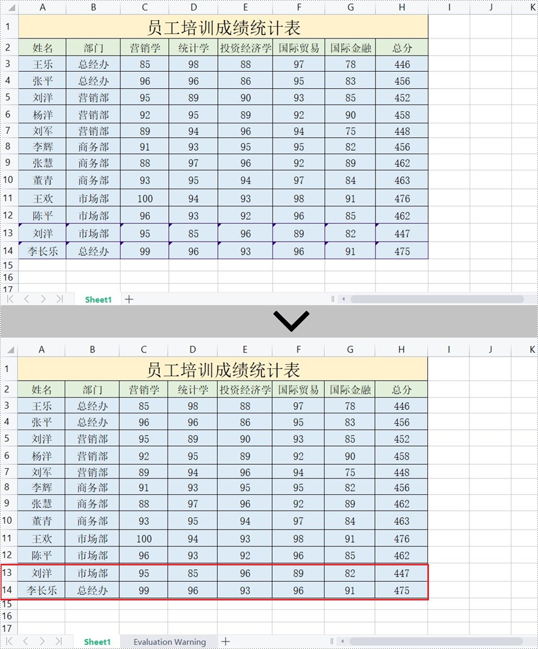This screenshot has width=538, height=649.
Task: Select score 78 in lower spreadsheet
Action: tap(350, 405)
